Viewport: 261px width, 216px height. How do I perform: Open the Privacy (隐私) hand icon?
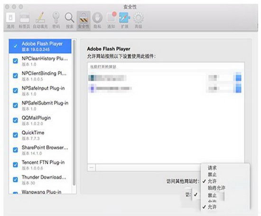97,18
